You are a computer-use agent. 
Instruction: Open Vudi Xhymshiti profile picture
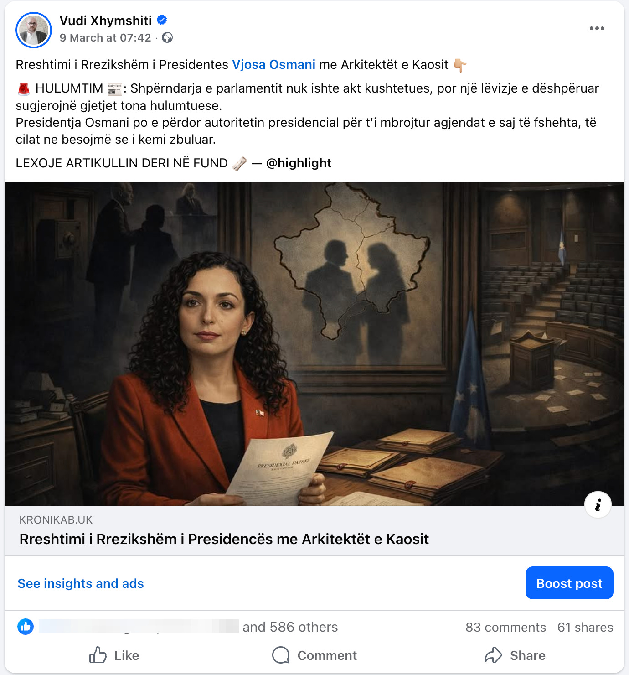click(34, 30)
